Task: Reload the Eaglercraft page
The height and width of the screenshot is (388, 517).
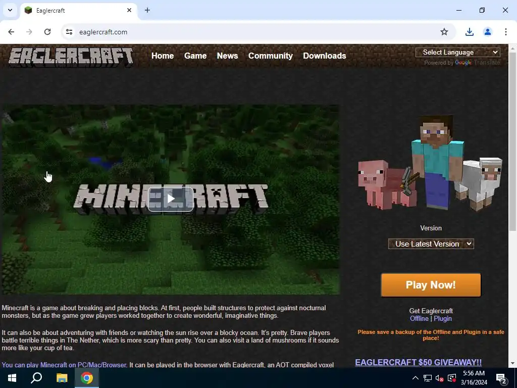Action: 47,32
